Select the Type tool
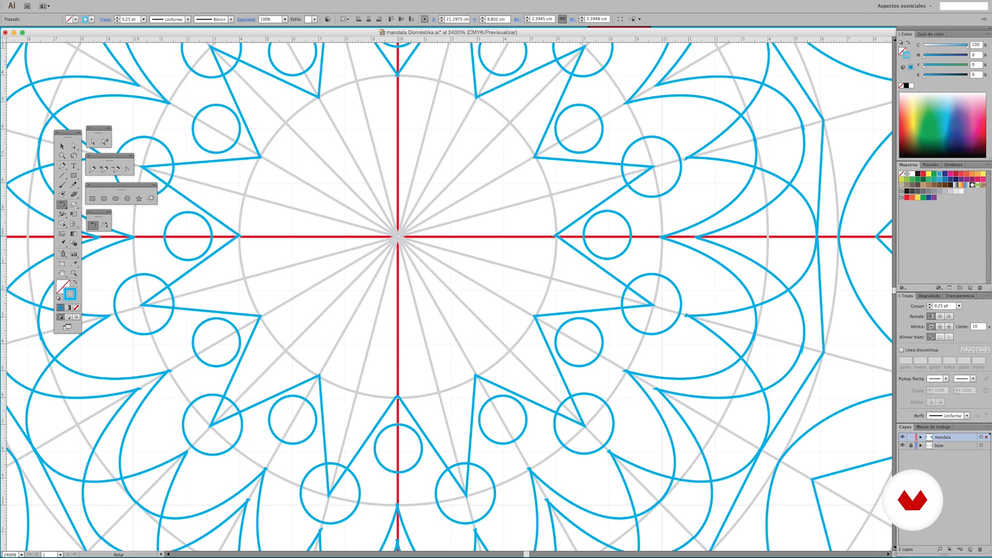992x558 pixels. [x=74, y=166]
